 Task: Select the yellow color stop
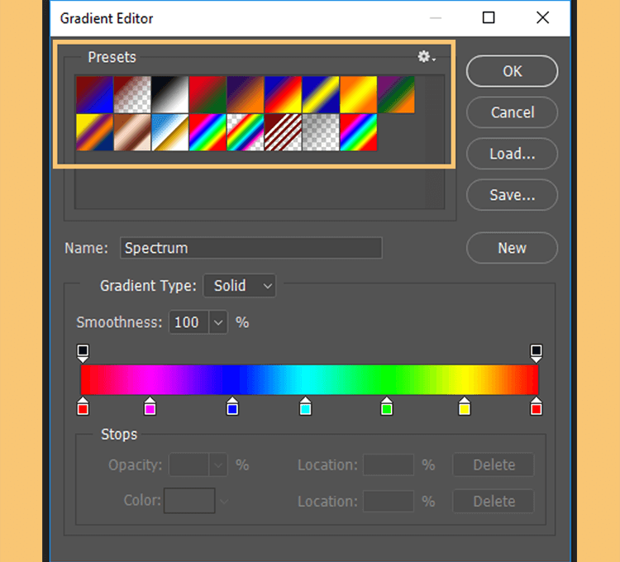point(465,406)
